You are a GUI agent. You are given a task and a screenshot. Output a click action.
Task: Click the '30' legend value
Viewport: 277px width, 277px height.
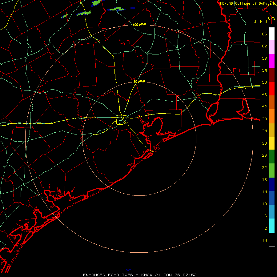(x=264, y=143)
